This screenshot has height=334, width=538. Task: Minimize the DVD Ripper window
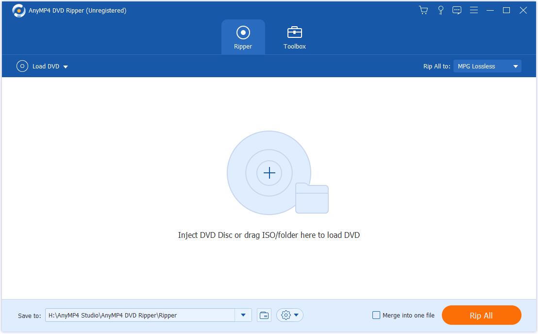click(490, 10)
